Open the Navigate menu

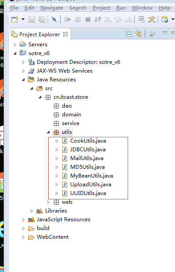pyautogui.click(x=52, y=8)
